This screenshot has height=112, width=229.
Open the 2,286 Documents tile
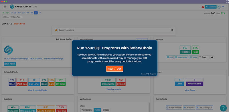click(108, 82)
